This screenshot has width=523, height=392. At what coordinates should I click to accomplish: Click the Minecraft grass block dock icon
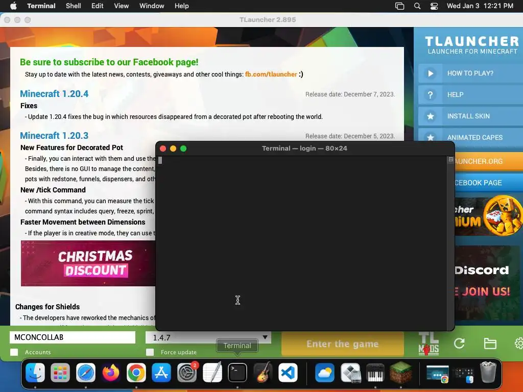click(x=400, y=372)
